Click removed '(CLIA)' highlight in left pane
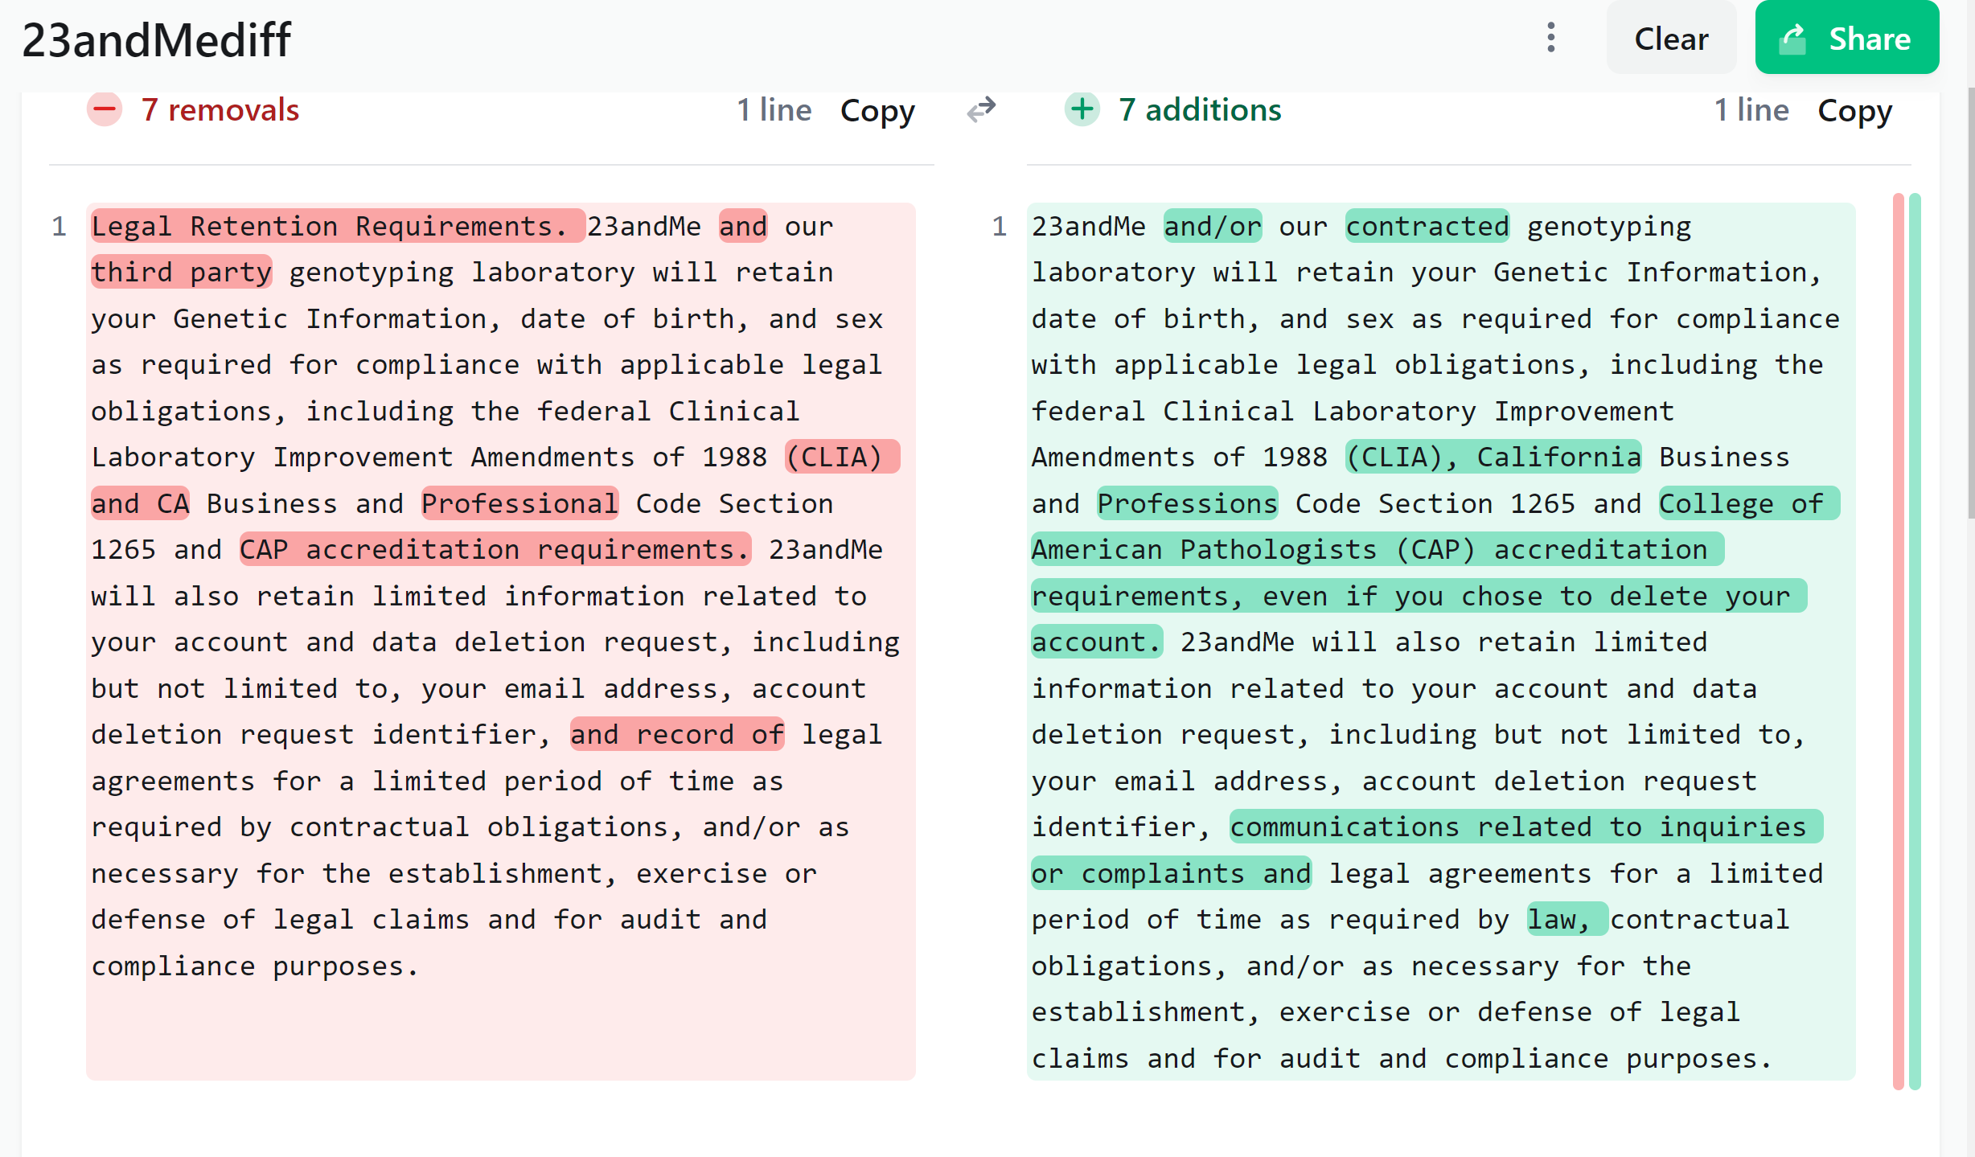Image resolution: width=1975 pixels, height=1157 pixels. pyautogui.click(x=842, y=457)
